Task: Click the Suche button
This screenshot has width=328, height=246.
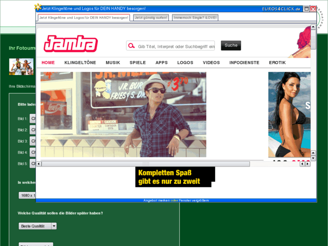Action: (x=231, y=46)
